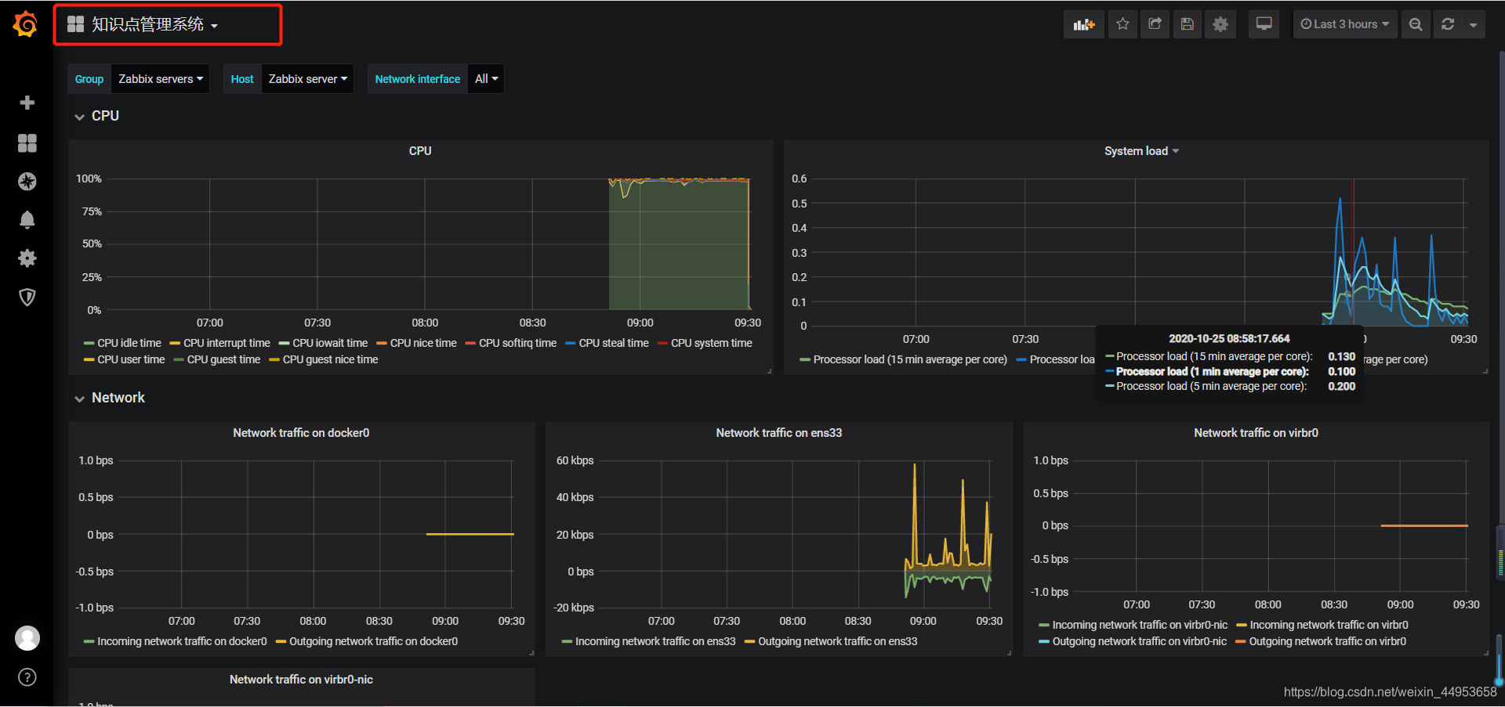Open the user profile avatar
This screenshot has height=707, width=1505.
27,638
